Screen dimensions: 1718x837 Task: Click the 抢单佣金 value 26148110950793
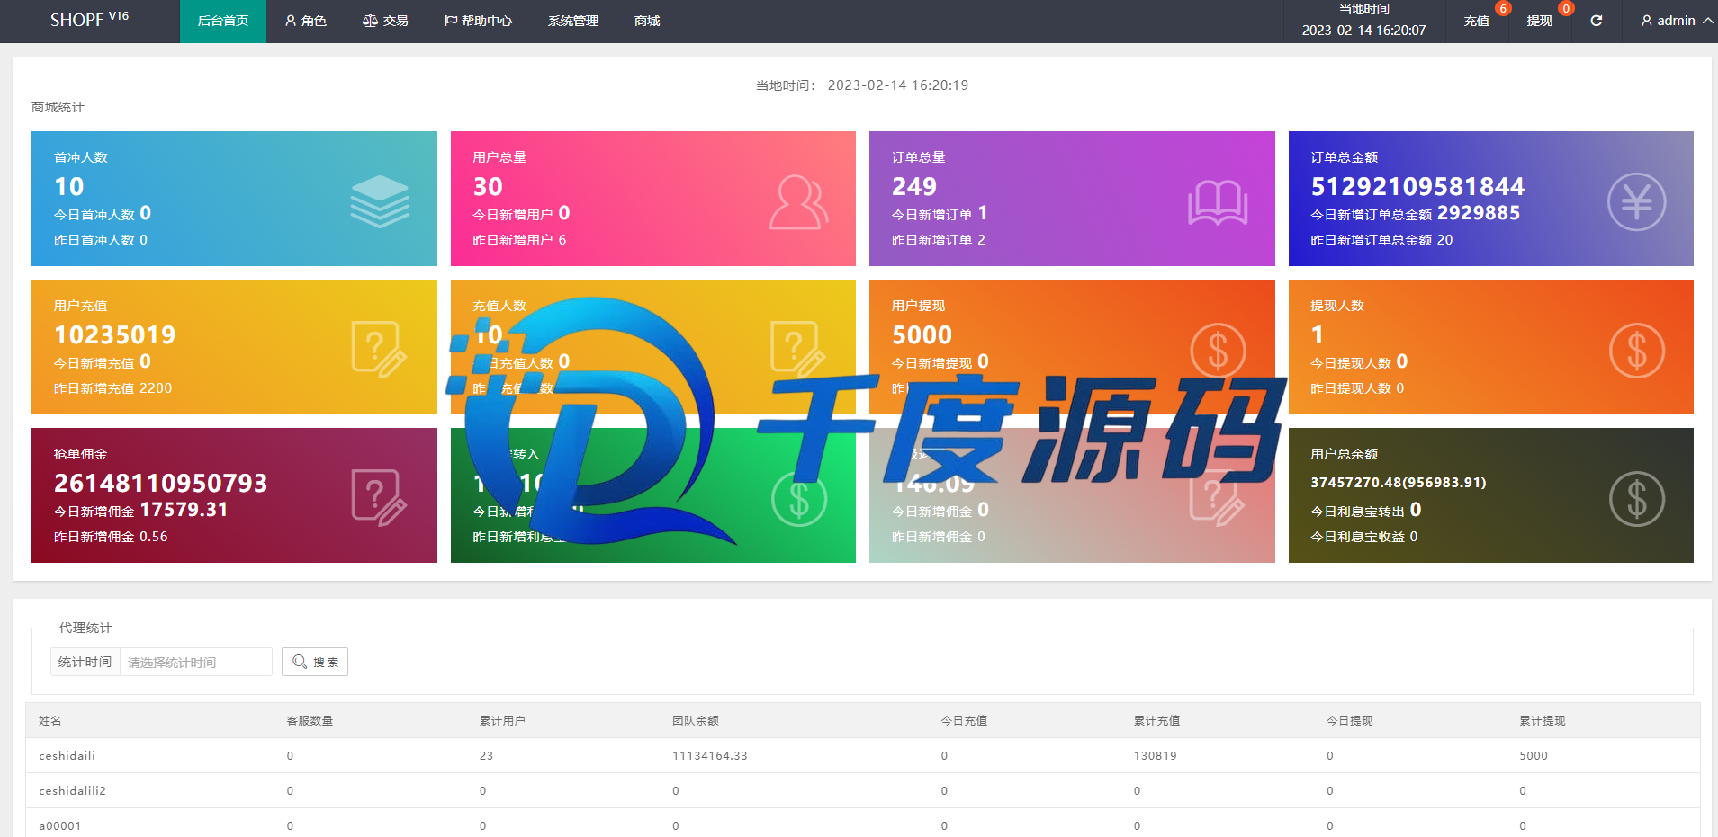tap(161, 483)
